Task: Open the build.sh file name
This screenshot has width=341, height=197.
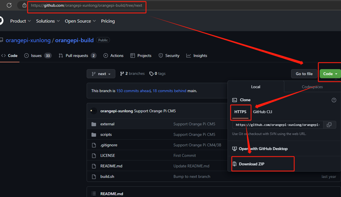Action: [107, 177]
